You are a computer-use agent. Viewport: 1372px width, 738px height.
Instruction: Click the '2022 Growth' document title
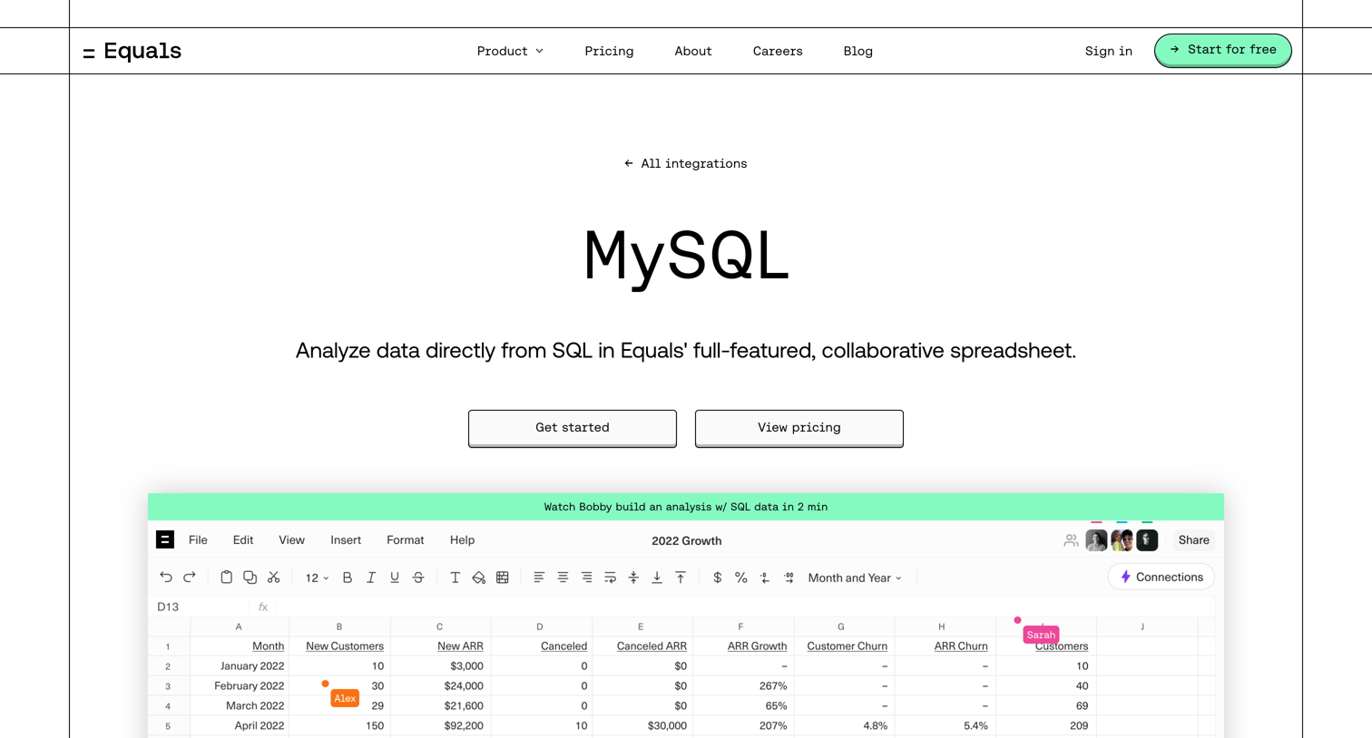coord(687,541)
